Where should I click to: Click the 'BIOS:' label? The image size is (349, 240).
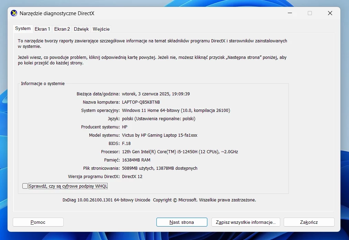[114, 143]
